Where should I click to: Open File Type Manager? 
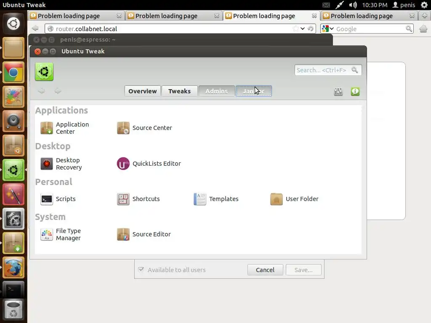(x=61, y=235)
